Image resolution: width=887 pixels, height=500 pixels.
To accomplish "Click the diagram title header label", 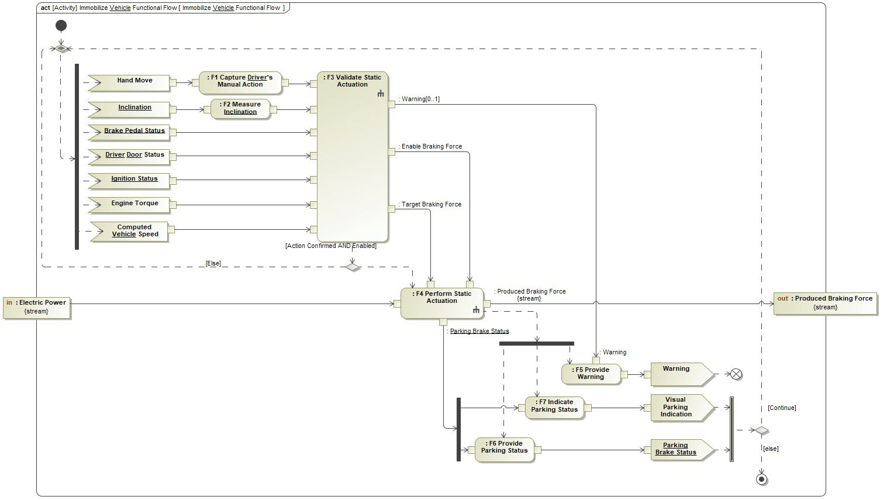I will (163, 8).
